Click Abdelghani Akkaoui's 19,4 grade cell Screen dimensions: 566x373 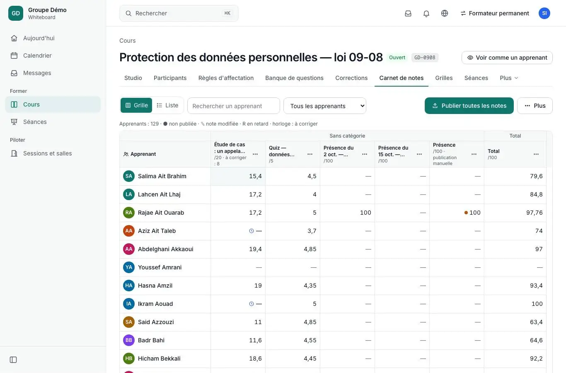tap(238, 249)
